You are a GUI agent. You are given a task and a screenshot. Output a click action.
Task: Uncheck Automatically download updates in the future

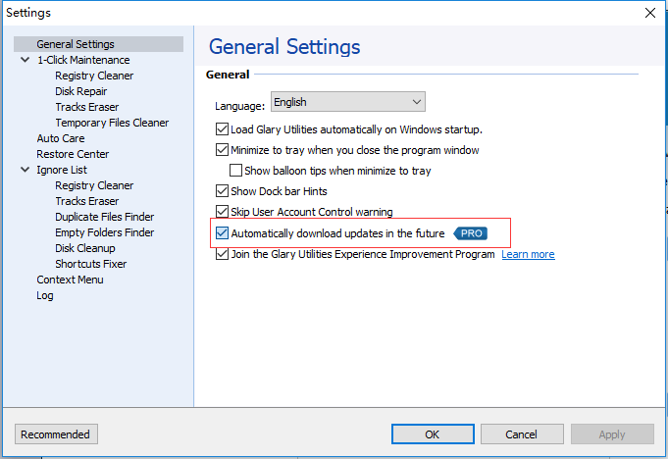(222, 233)
